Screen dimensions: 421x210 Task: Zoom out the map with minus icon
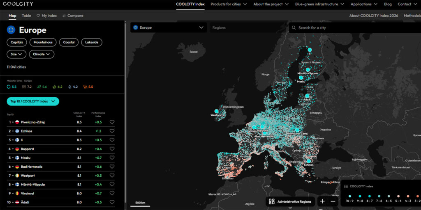click(x=333, y=201)
